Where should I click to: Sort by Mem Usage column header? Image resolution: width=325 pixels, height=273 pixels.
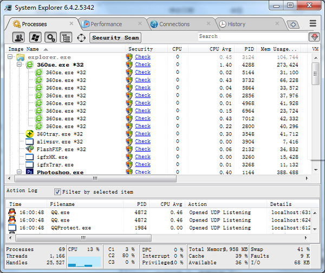coord(278,49)
